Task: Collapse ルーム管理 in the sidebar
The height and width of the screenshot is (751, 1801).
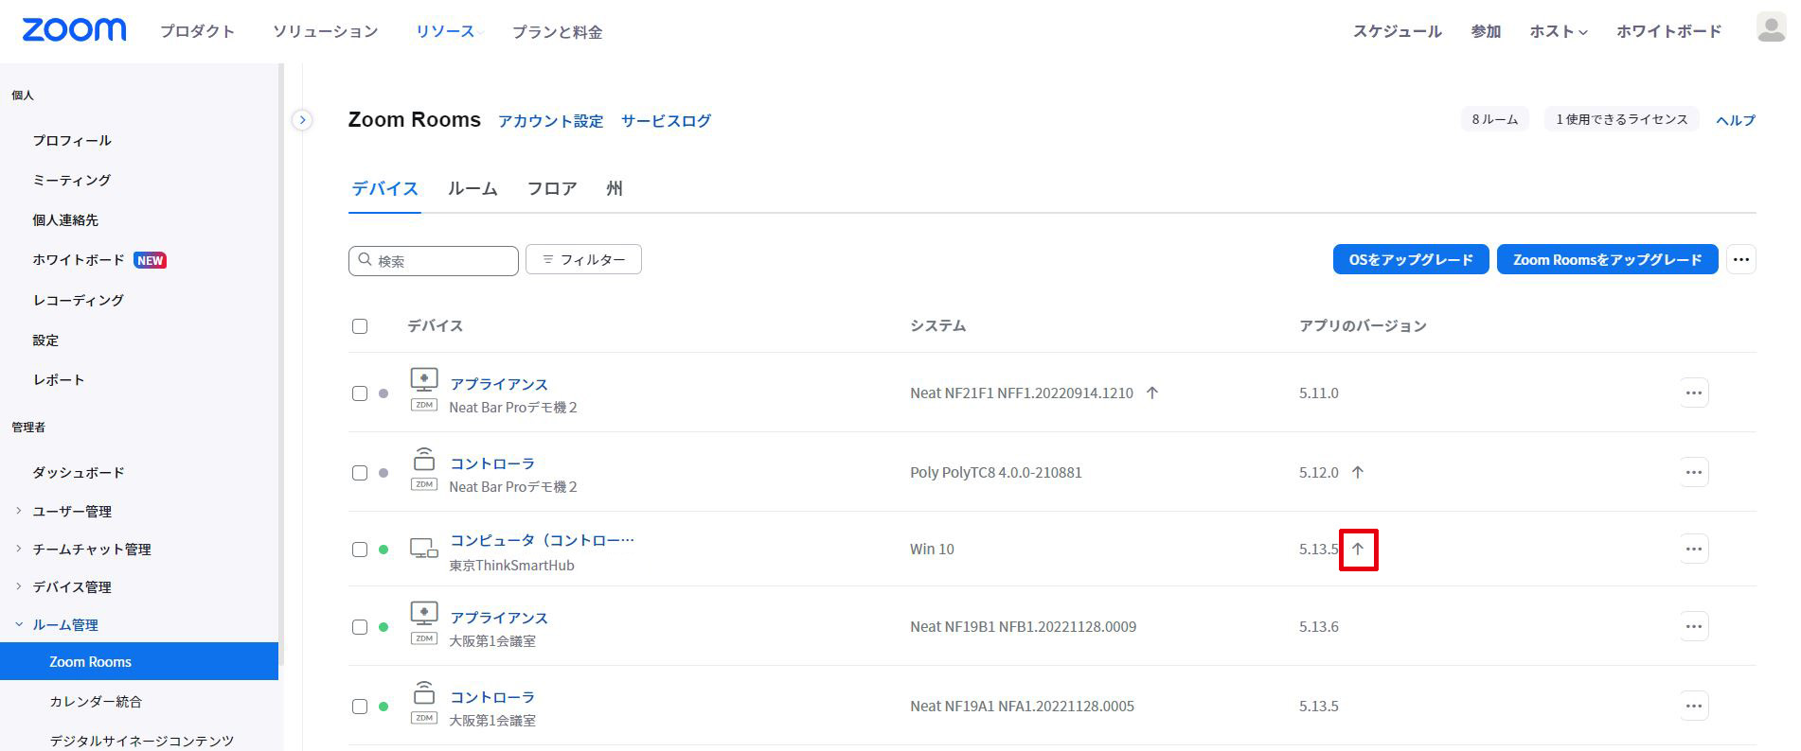Action: click(x=18, y=624)
